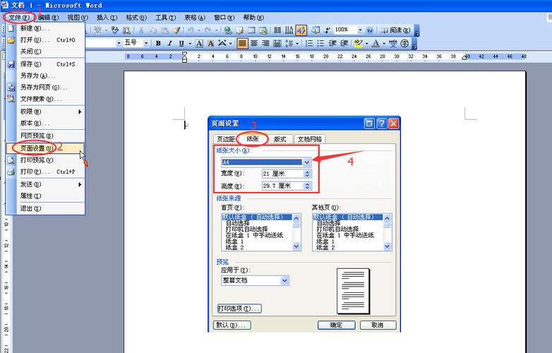Open the 应用于 整篇文档 dropdown

[x=284, y=280]
